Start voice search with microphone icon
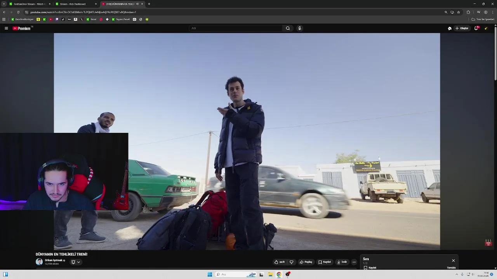This screenshot has width=497, height=279. click(299, 28)
